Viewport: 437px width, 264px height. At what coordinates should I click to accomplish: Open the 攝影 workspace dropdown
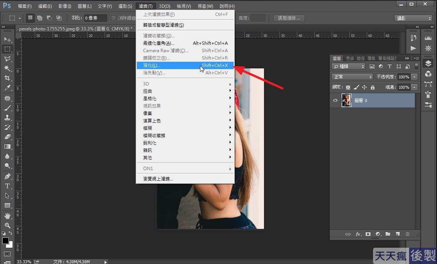click(x=413, y=18)
